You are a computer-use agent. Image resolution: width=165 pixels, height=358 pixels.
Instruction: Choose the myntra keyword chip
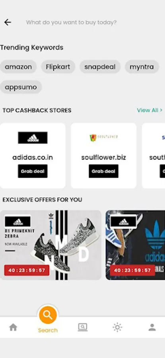(x=142, y=67)
